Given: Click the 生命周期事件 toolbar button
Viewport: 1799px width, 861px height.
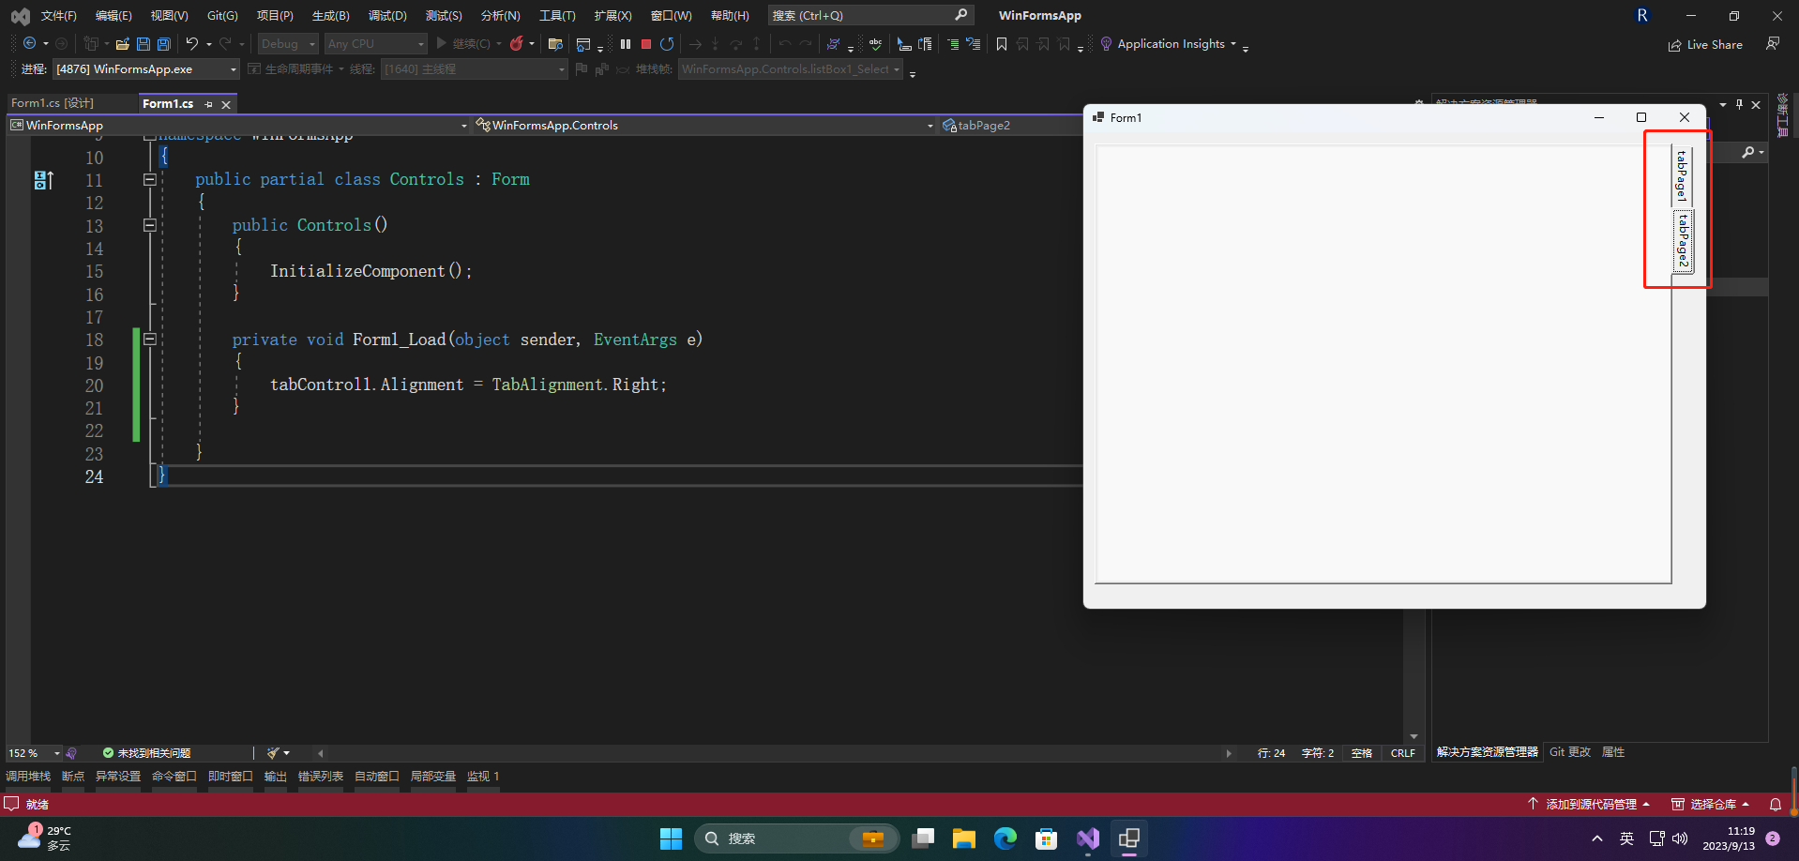Looking at the screenshot, I should 291,68.
